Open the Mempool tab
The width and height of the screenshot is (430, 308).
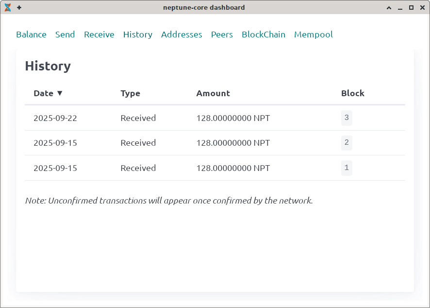pos(314,34)
